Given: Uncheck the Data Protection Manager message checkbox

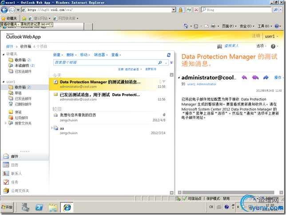Looking at the screenshot, I should (x=56, y=82).
